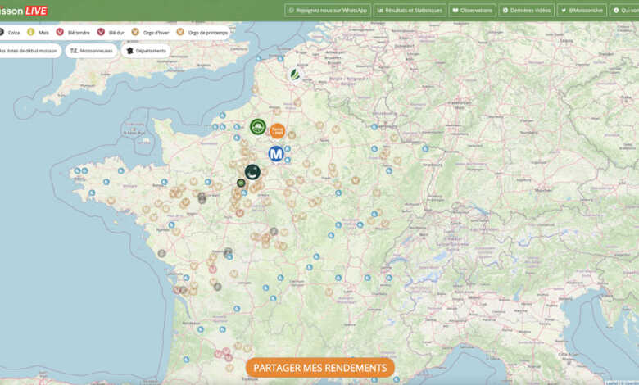Click the orange circular sponsor marker

click(278, 129)
